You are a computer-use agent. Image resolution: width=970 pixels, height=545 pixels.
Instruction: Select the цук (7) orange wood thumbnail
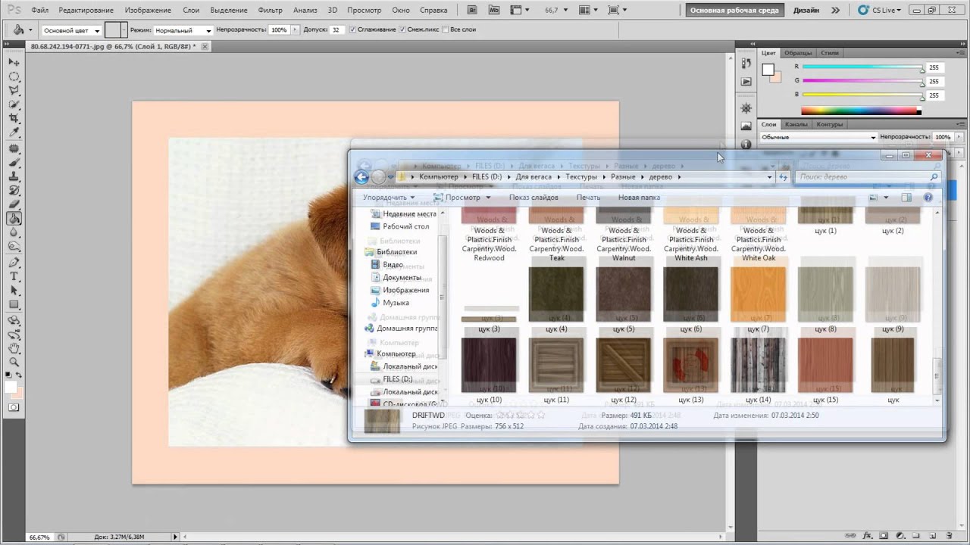click(x=759, y=294)
